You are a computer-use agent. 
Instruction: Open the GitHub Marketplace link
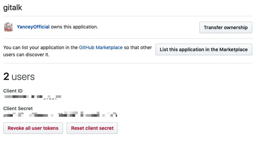[101, 47]
